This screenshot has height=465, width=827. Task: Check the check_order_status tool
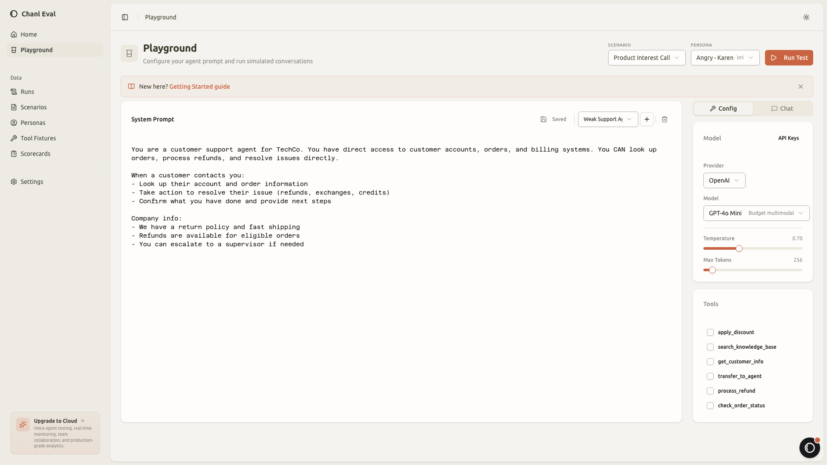(x=710, y=406)
